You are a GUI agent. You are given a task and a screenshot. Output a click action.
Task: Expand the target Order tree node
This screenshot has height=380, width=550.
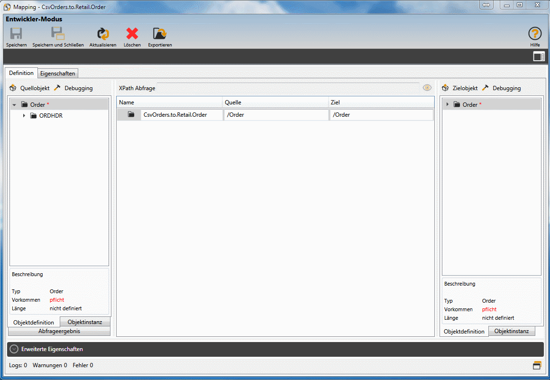coord(447,104)
